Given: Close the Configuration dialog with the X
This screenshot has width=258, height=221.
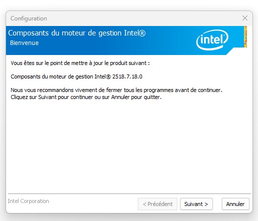Looking at the screenshot, I should 245,18.
